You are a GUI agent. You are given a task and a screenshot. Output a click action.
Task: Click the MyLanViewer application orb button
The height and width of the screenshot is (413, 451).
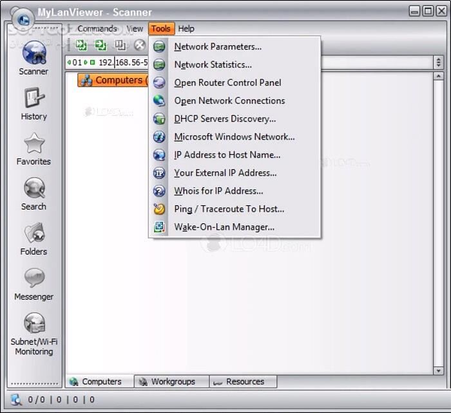click(x=23, y=19)
